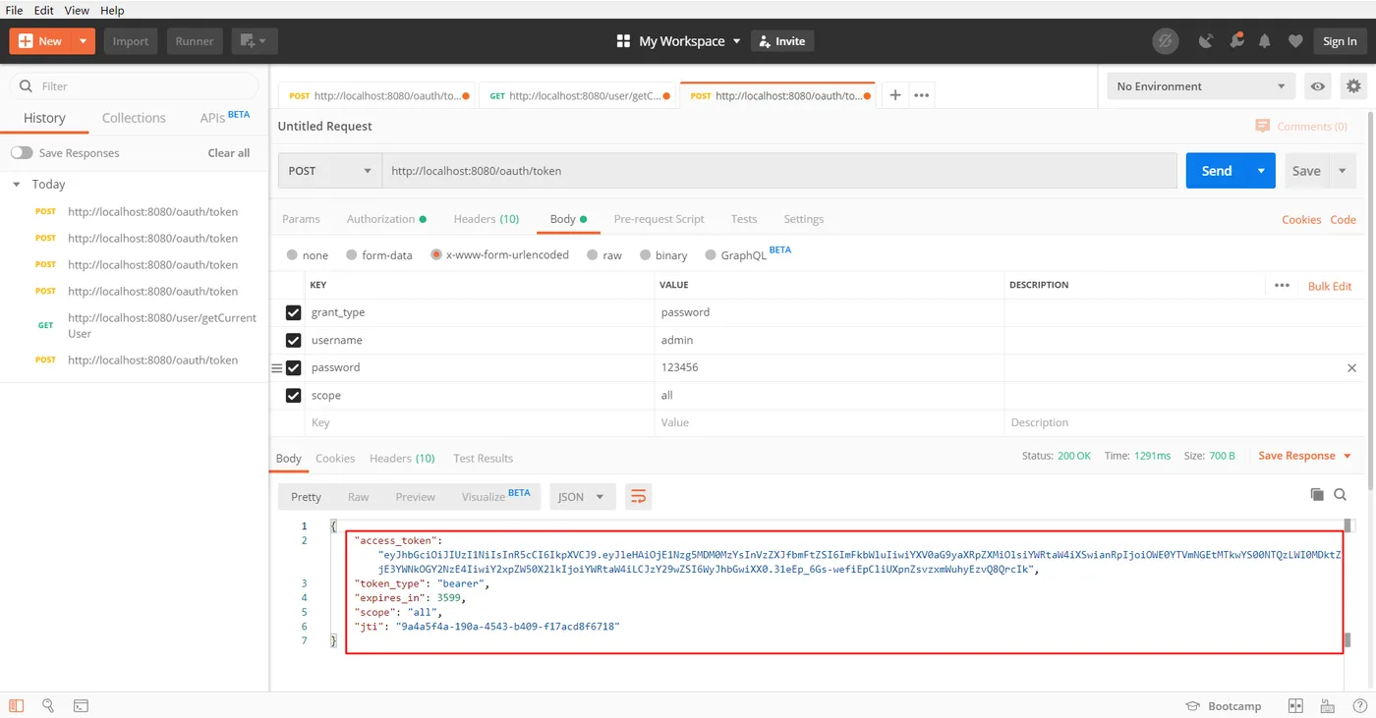
Task: Open tab options three-dots menu
Action: (921, 95)
